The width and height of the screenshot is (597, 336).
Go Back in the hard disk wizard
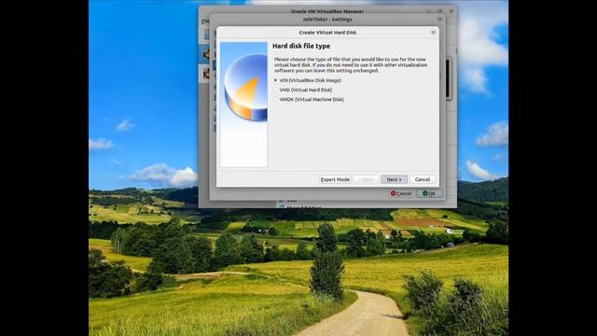coord(366,179)
